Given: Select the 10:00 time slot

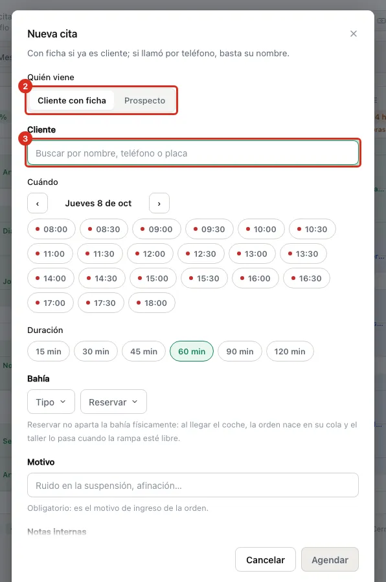Looking at the screenshot, I should tap(261, 229).
